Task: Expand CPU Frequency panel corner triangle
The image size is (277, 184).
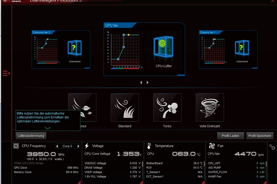Action: point(79,182)
